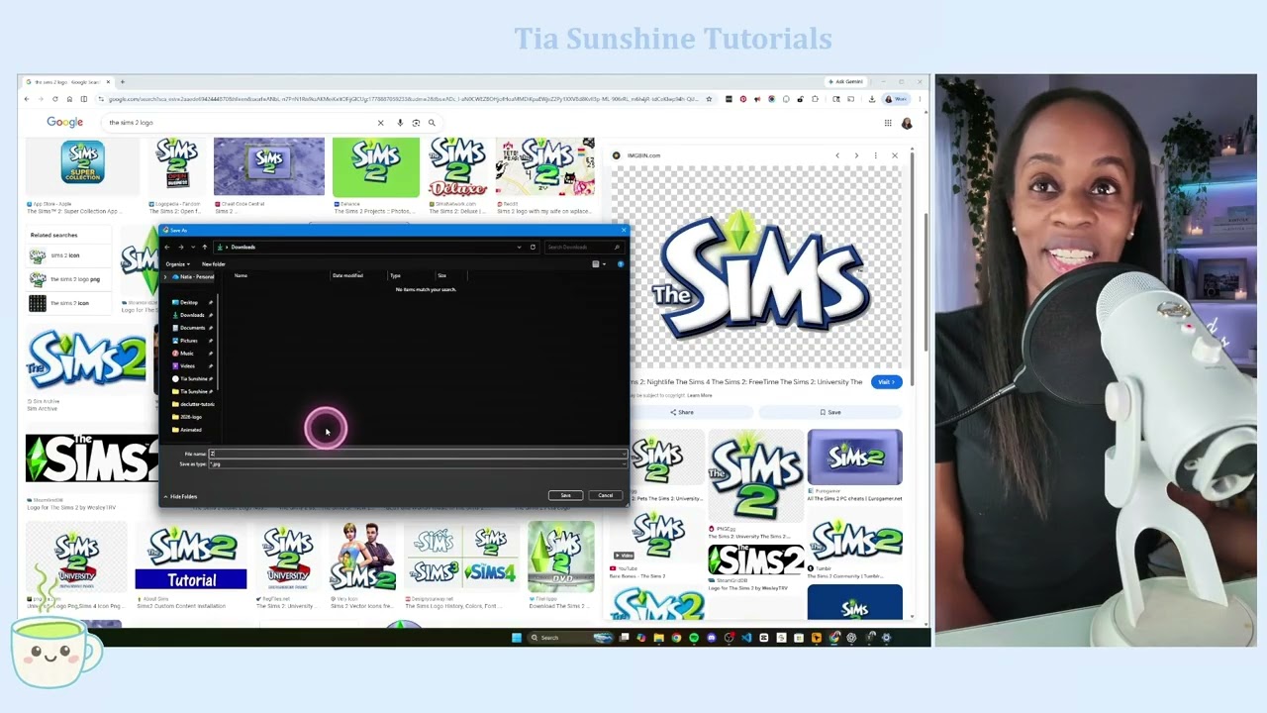Open File Explorer from the taskbar
This screenshot has width=1267, height=713.
658,638
